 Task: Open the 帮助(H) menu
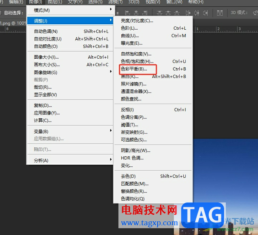pyautogui.click(x=196, y=2)
